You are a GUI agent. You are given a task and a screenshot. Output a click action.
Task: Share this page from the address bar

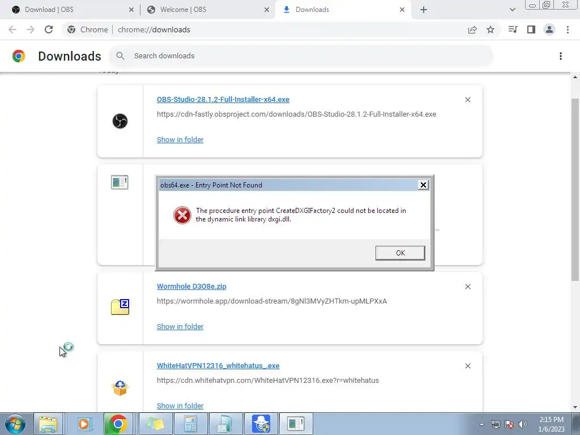472,29
